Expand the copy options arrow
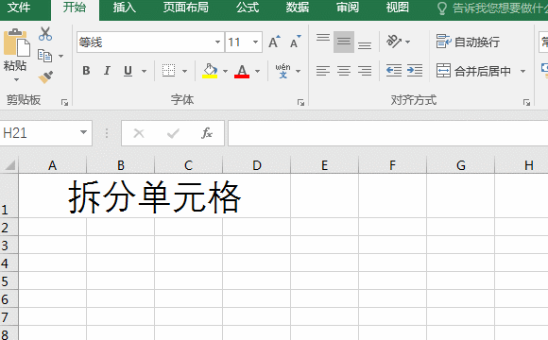This screenshot has width=548, height=340. point(60,56)
